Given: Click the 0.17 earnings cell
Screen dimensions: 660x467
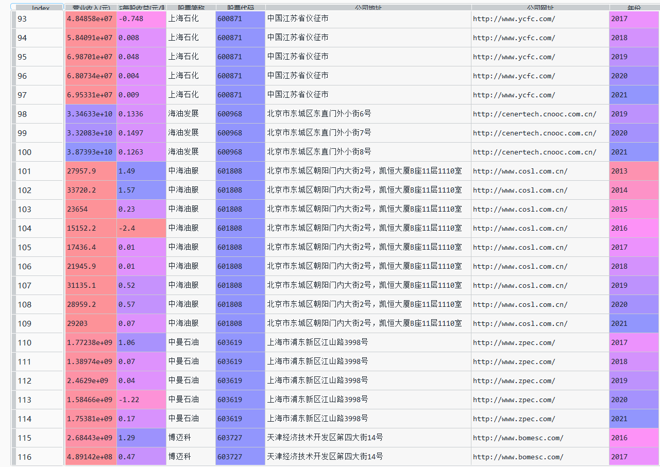Looking at the screenshot, I should [x=141, y=419].
